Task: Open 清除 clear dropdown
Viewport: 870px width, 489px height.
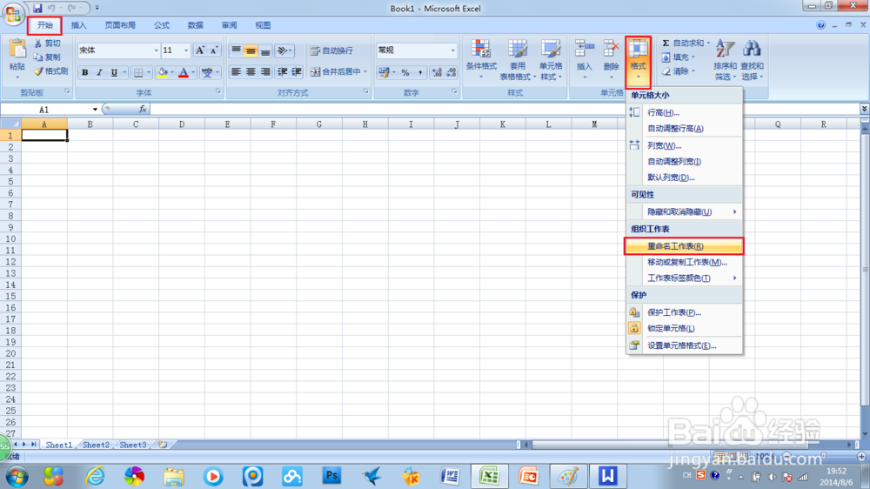Action: pos(679,71)
